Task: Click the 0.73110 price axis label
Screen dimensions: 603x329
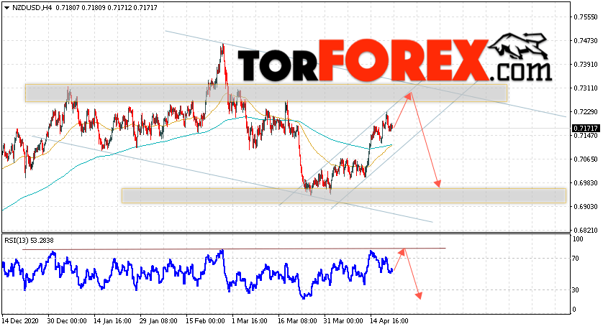Action: pyautogui.click(x=586, y=88)
